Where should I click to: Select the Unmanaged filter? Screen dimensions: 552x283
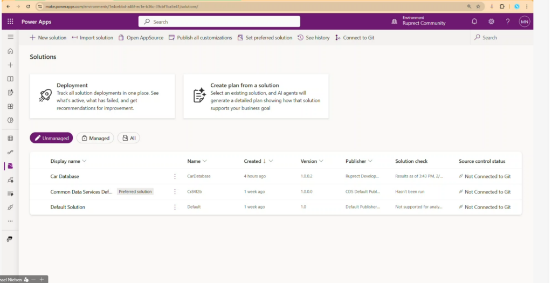point(51,138)
